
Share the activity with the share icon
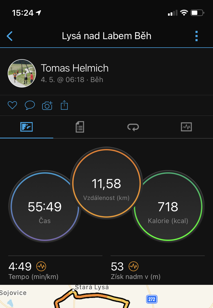pyautogui.click(x=64, y=105)
